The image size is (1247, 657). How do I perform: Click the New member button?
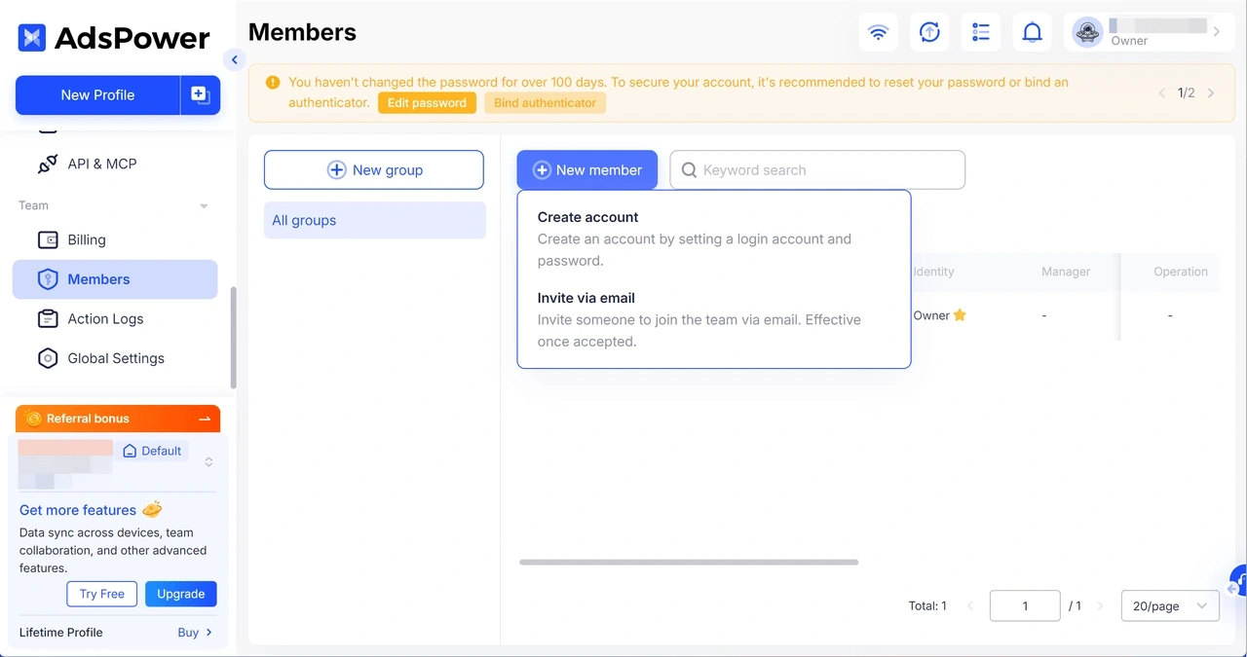point(587,169)
